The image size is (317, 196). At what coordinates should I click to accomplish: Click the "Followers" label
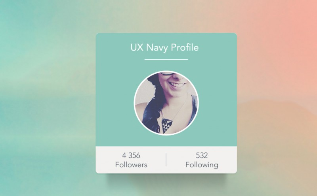pyautogui.click(x=131, y=165)
